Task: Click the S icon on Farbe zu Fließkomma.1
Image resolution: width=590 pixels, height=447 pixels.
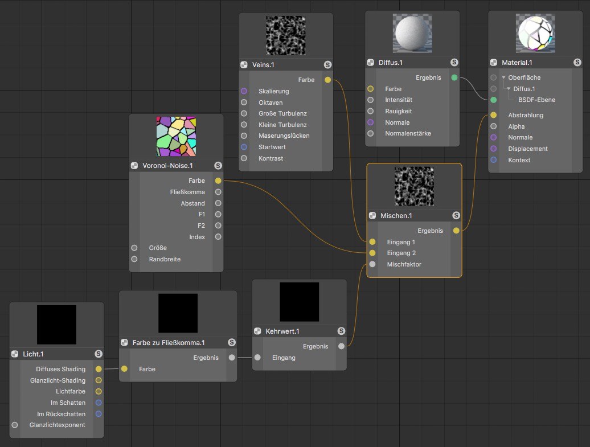Action: pyautogui.click(x=232, y=342)
